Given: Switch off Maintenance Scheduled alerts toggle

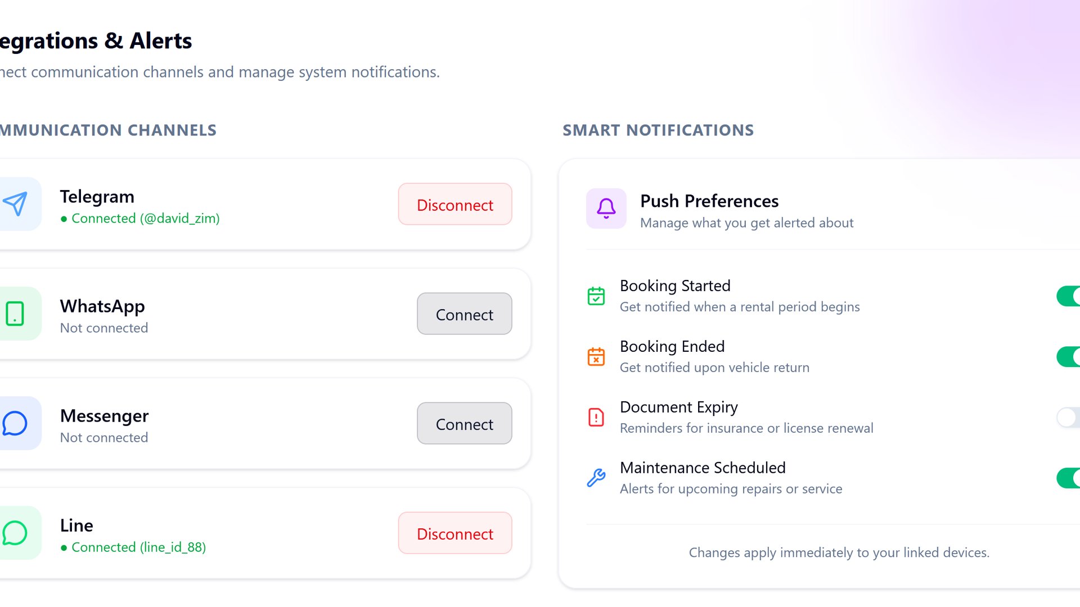Looking at the screenshot, I should tap(1068, 478).
